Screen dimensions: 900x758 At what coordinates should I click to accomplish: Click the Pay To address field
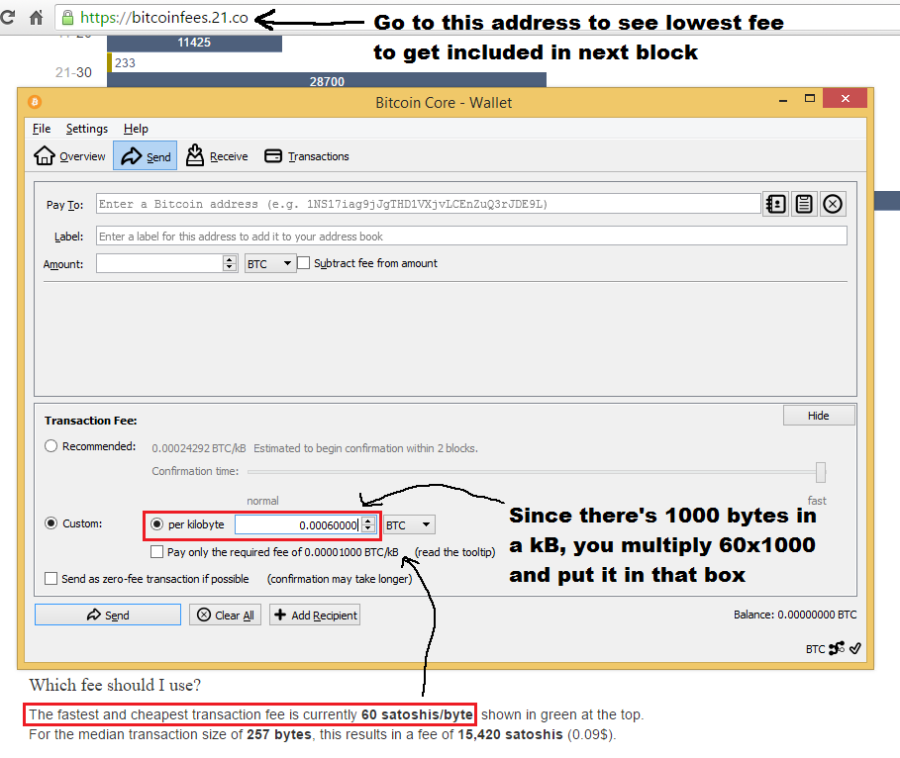click(x=428, y=204)
